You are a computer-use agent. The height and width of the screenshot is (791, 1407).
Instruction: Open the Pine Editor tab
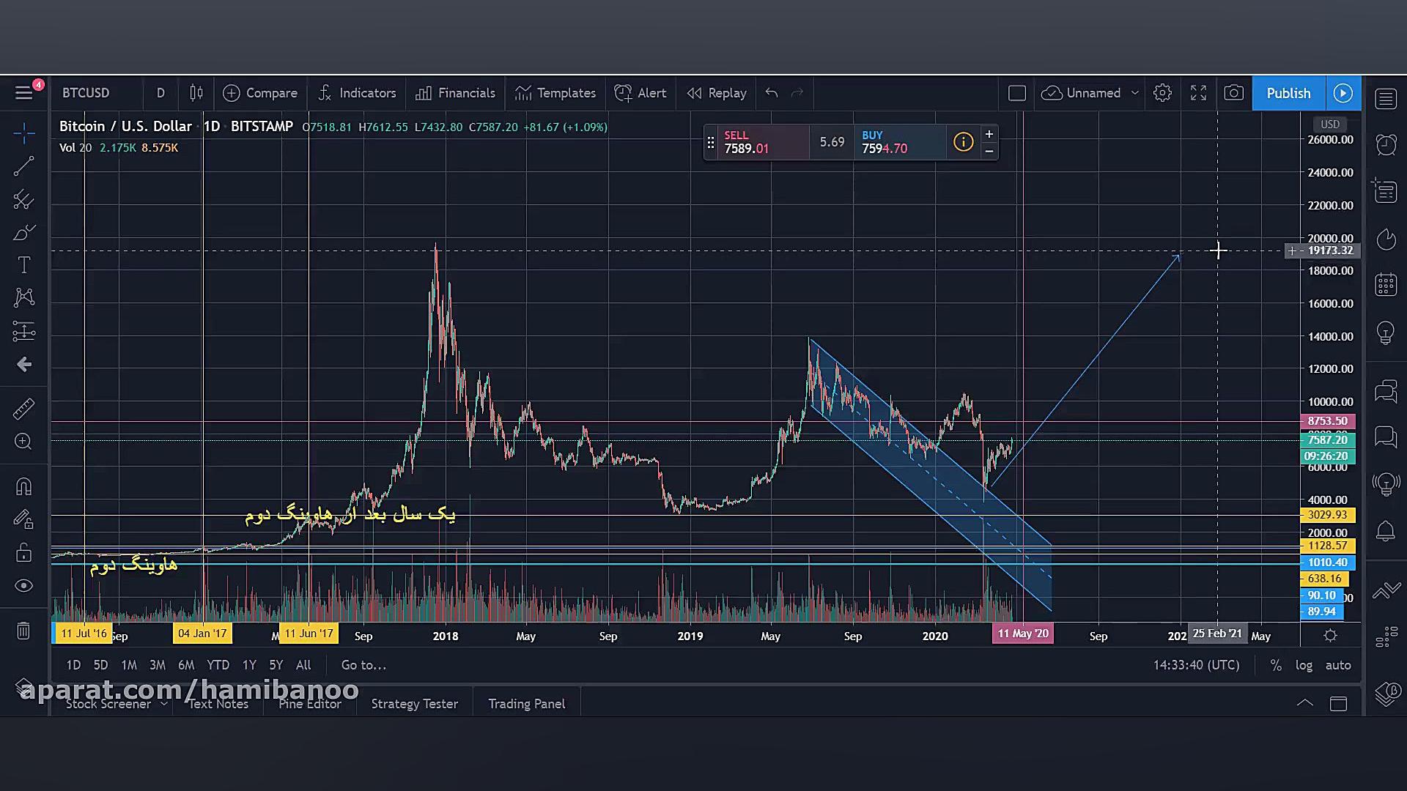(x=309, y=703)
